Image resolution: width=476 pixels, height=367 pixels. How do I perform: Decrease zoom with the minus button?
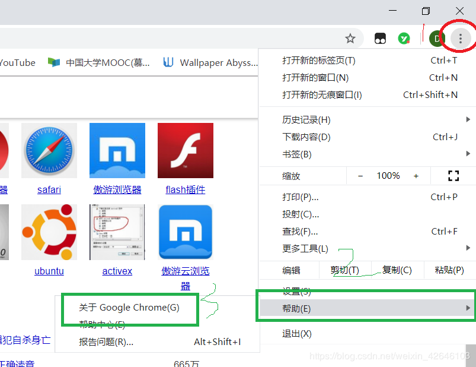(x=360, y=176)
